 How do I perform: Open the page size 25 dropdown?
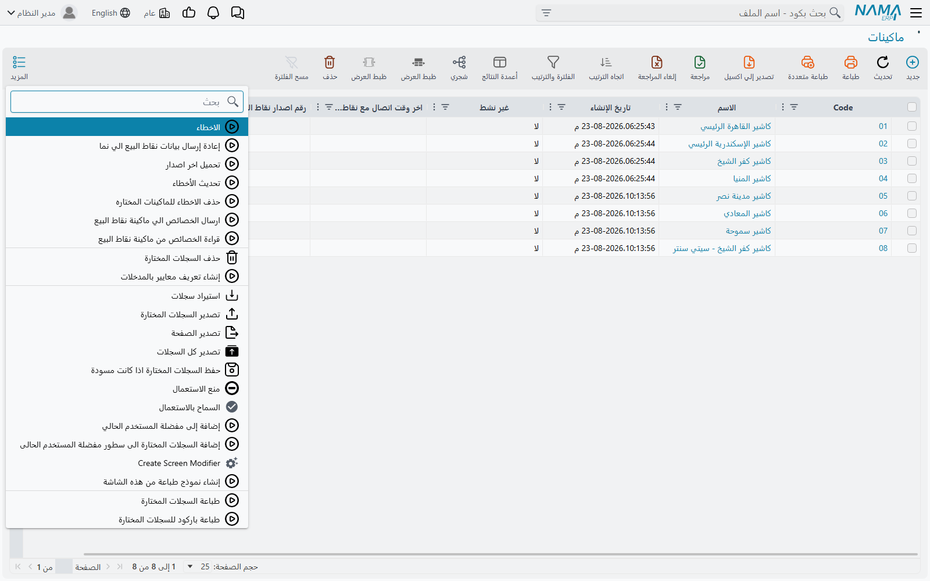(x=198, y=566)
